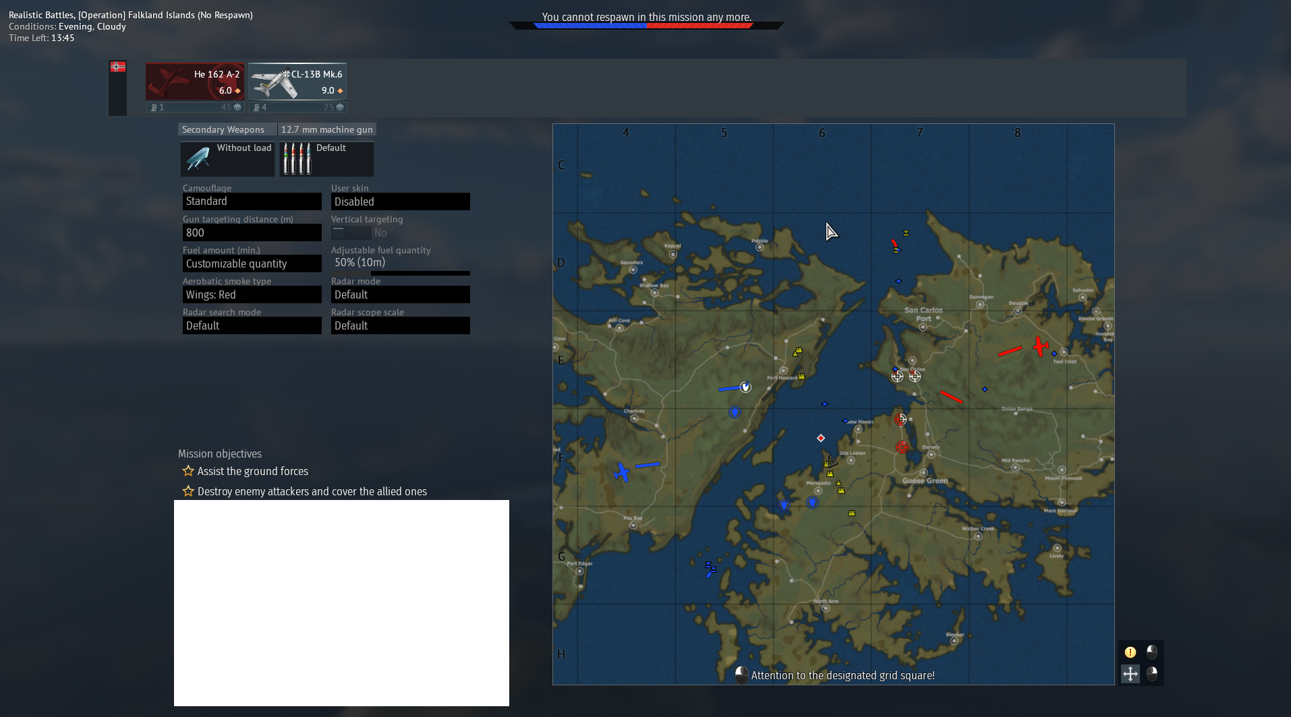
Task: Open the Aerobatic smoke type Wings: Red dropdown
Action: (252, 294)
